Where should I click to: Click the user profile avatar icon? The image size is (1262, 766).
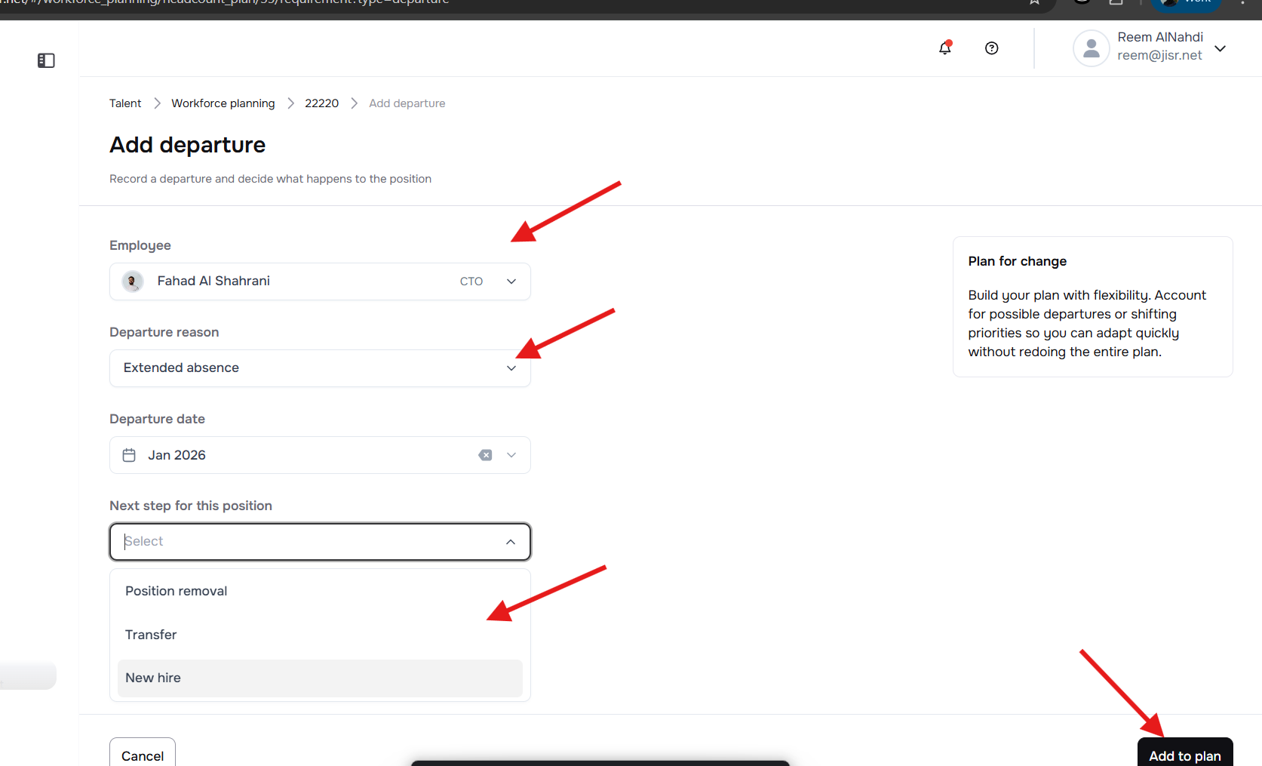[1091, 48]
